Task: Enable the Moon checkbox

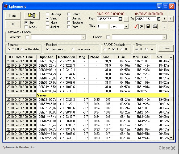Action: tap(26, 27)
